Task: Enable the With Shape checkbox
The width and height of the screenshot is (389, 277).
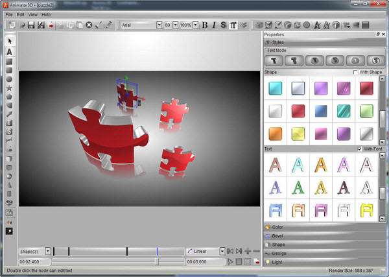Action: point(355,72)
